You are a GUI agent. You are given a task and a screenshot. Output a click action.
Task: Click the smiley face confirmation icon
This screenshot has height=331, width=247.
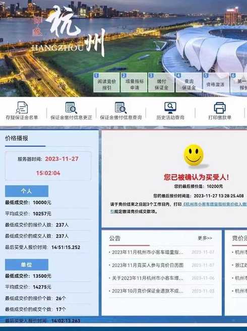tap(194, 155)
